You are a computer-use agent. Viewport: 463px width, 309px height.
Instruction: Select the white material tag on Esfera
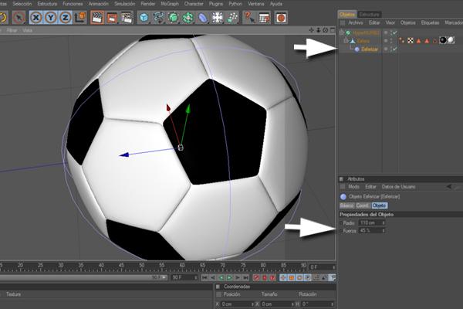coord(451,40)
